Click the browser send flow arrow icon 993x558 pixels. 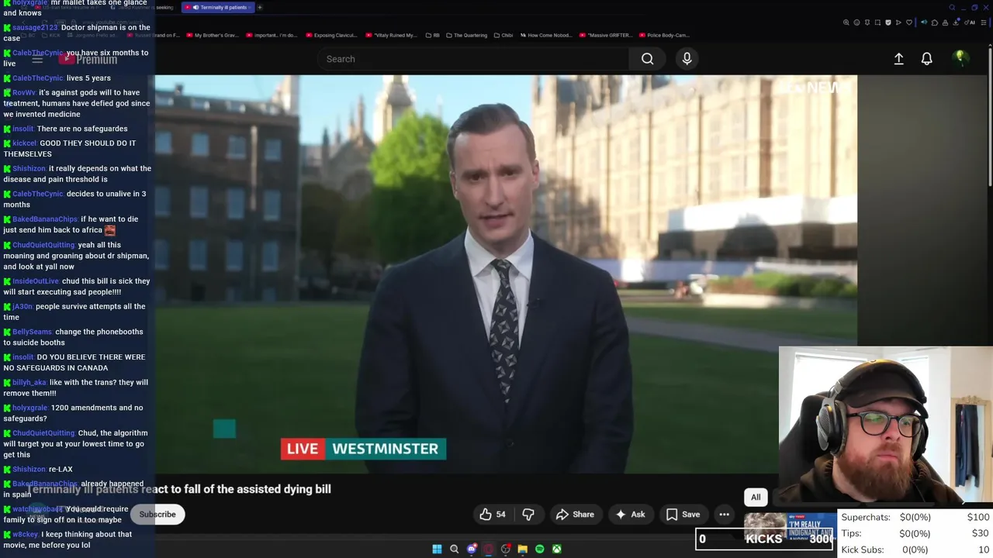898,22
